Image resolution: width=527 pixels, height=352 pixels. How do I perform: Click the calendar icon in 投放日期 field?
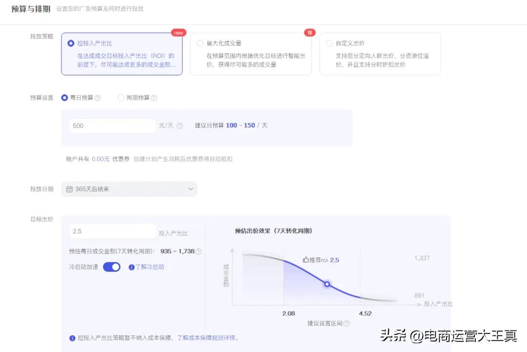69,188
